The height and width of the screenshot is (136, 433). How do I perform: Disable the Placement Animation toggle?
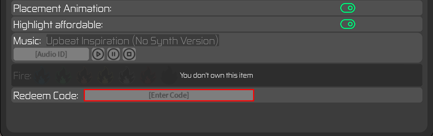point(348,8)
